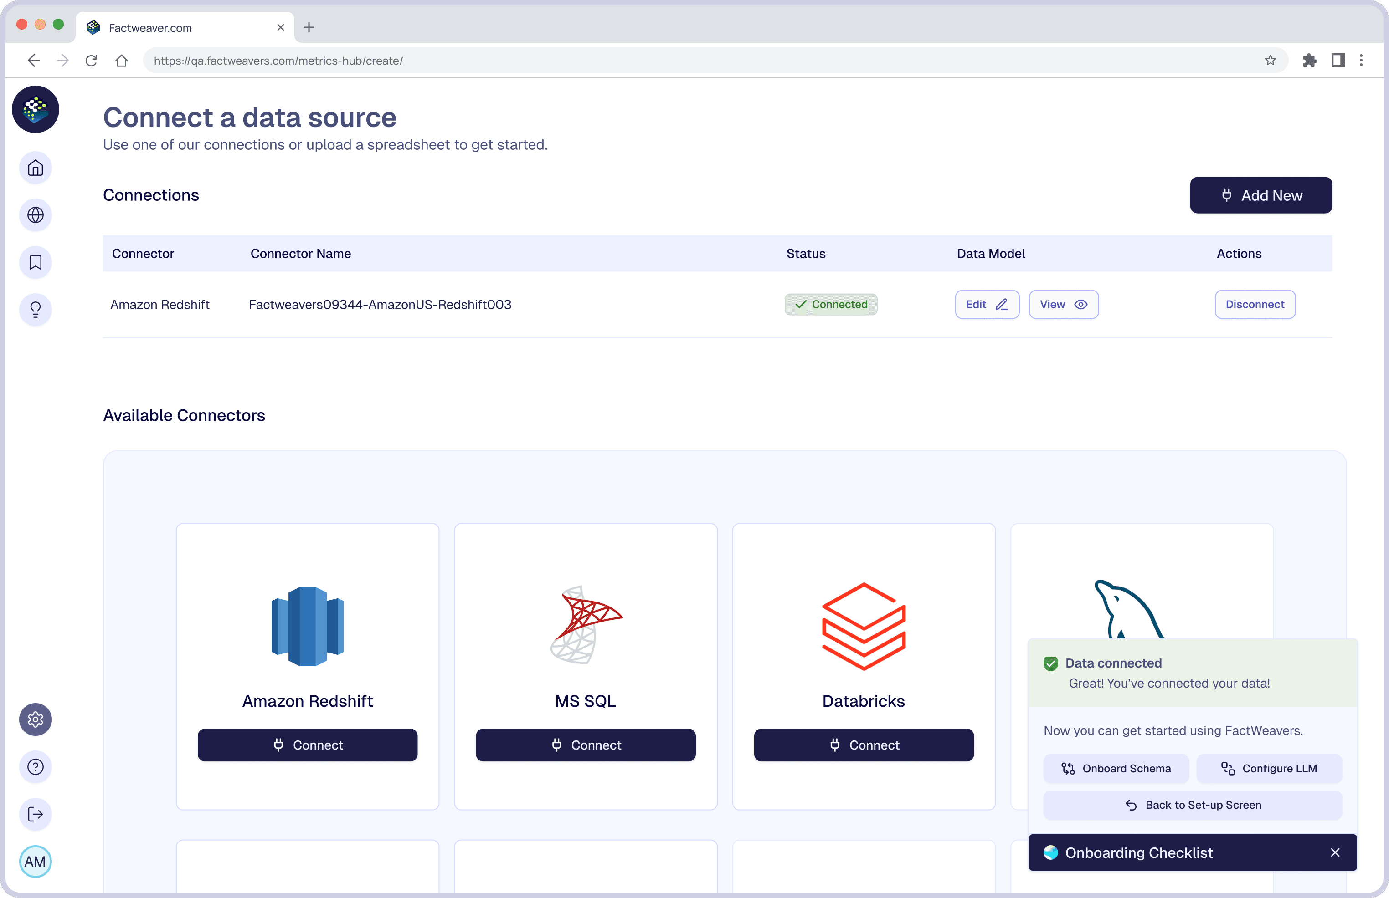Bookmark this page with star icon
Viewport: 1389px width, 898px height.
(x=1271, y=60)
